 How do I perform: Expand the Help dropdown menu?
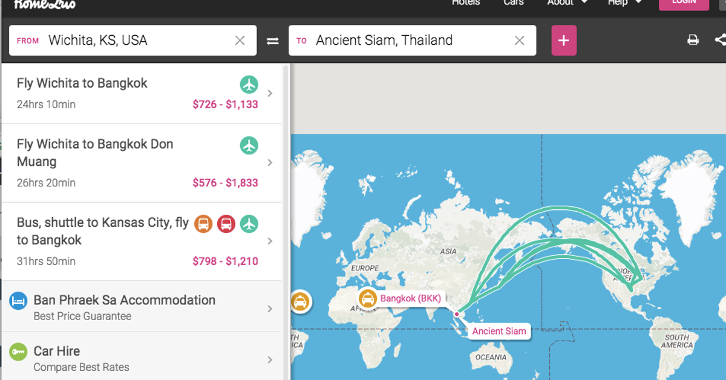click(x=625, y=3)
